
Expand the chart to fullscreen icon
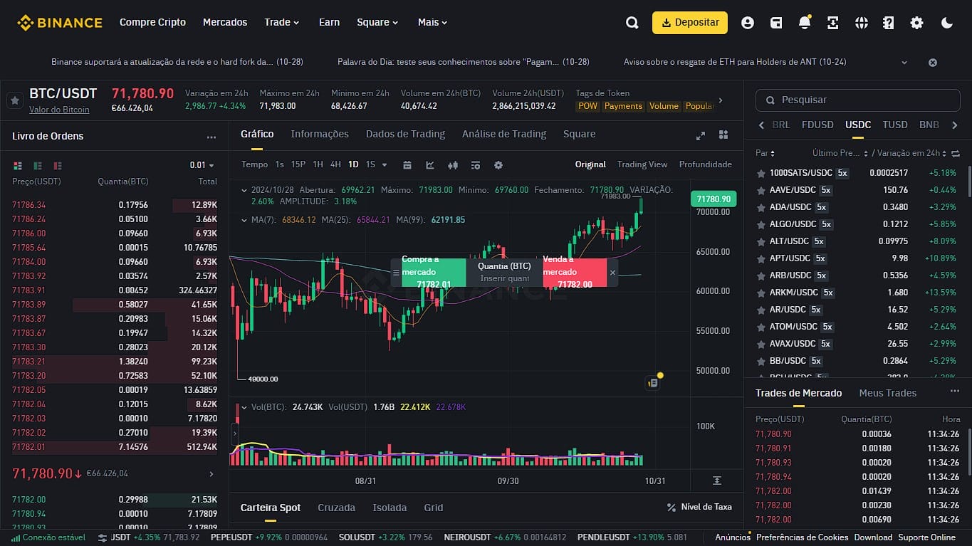(700, 135)
